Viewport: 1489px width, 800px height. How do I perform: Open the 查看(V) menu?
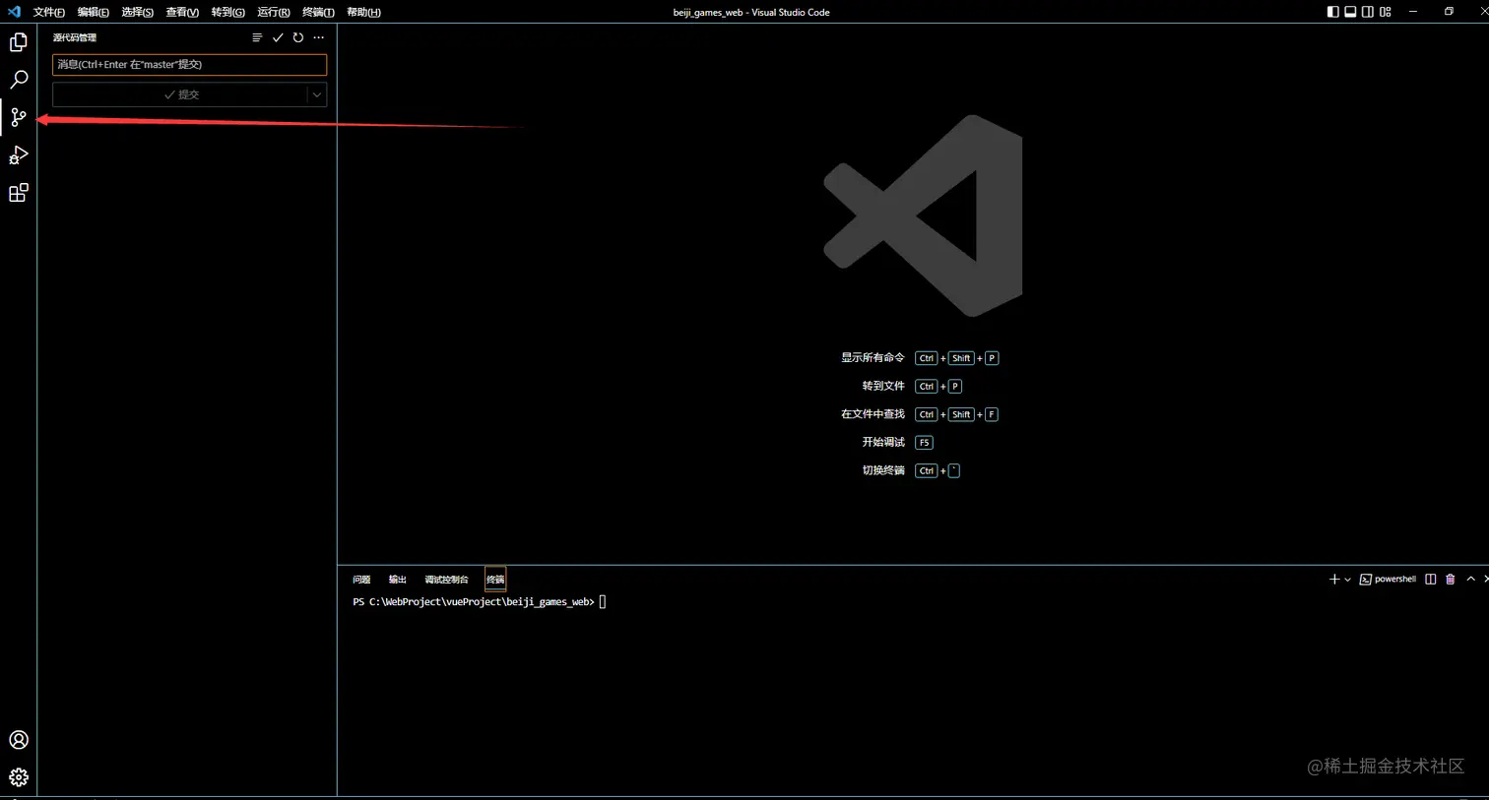(x=182, y=12)
